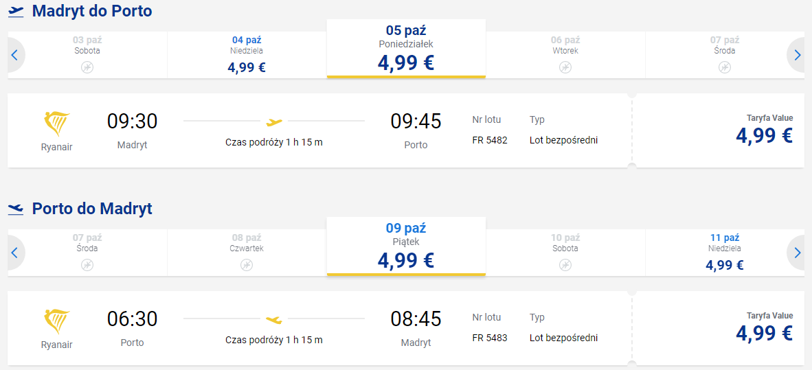Click the arriving plane icon beside Porto do Madryt
812x370 pixels.
click(x=16, y=209)
